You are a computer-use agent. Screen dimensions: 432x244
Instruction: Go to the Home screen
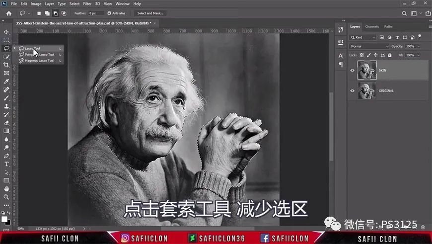point(9,13)
